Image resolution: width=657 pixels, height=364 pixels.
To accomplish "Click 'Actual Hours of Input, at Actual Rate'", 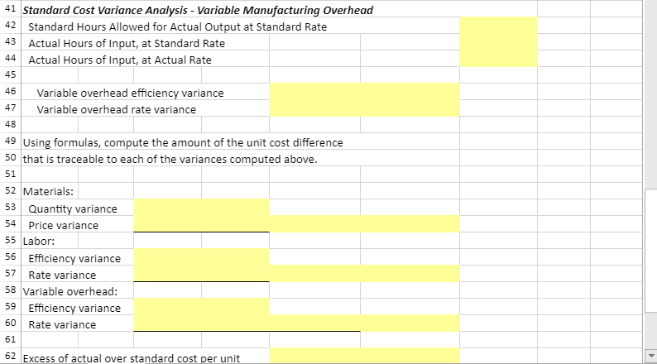I will [120, 60].
